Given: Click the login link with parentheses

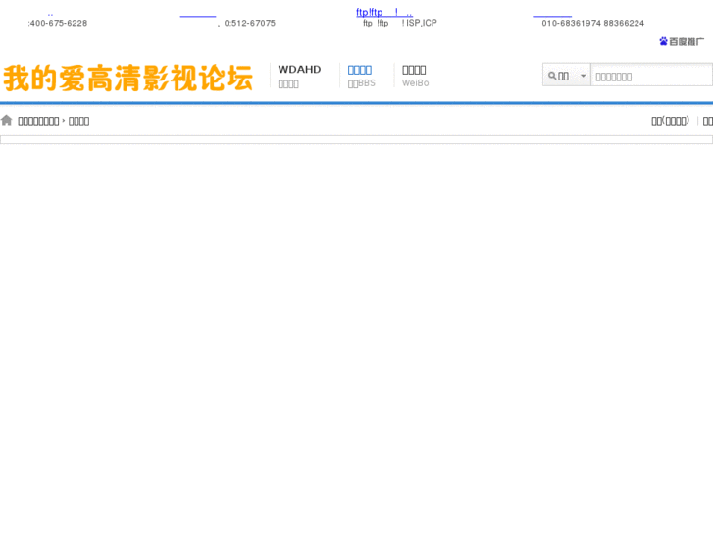Looking at the screenshot, I should (x=670, y=121).
